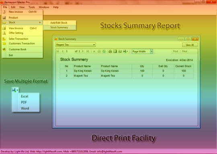Image resolution: width=217 pixels, height=154 pixels.
Task: Choose New invoice from File menu
Action: [22, 12]
